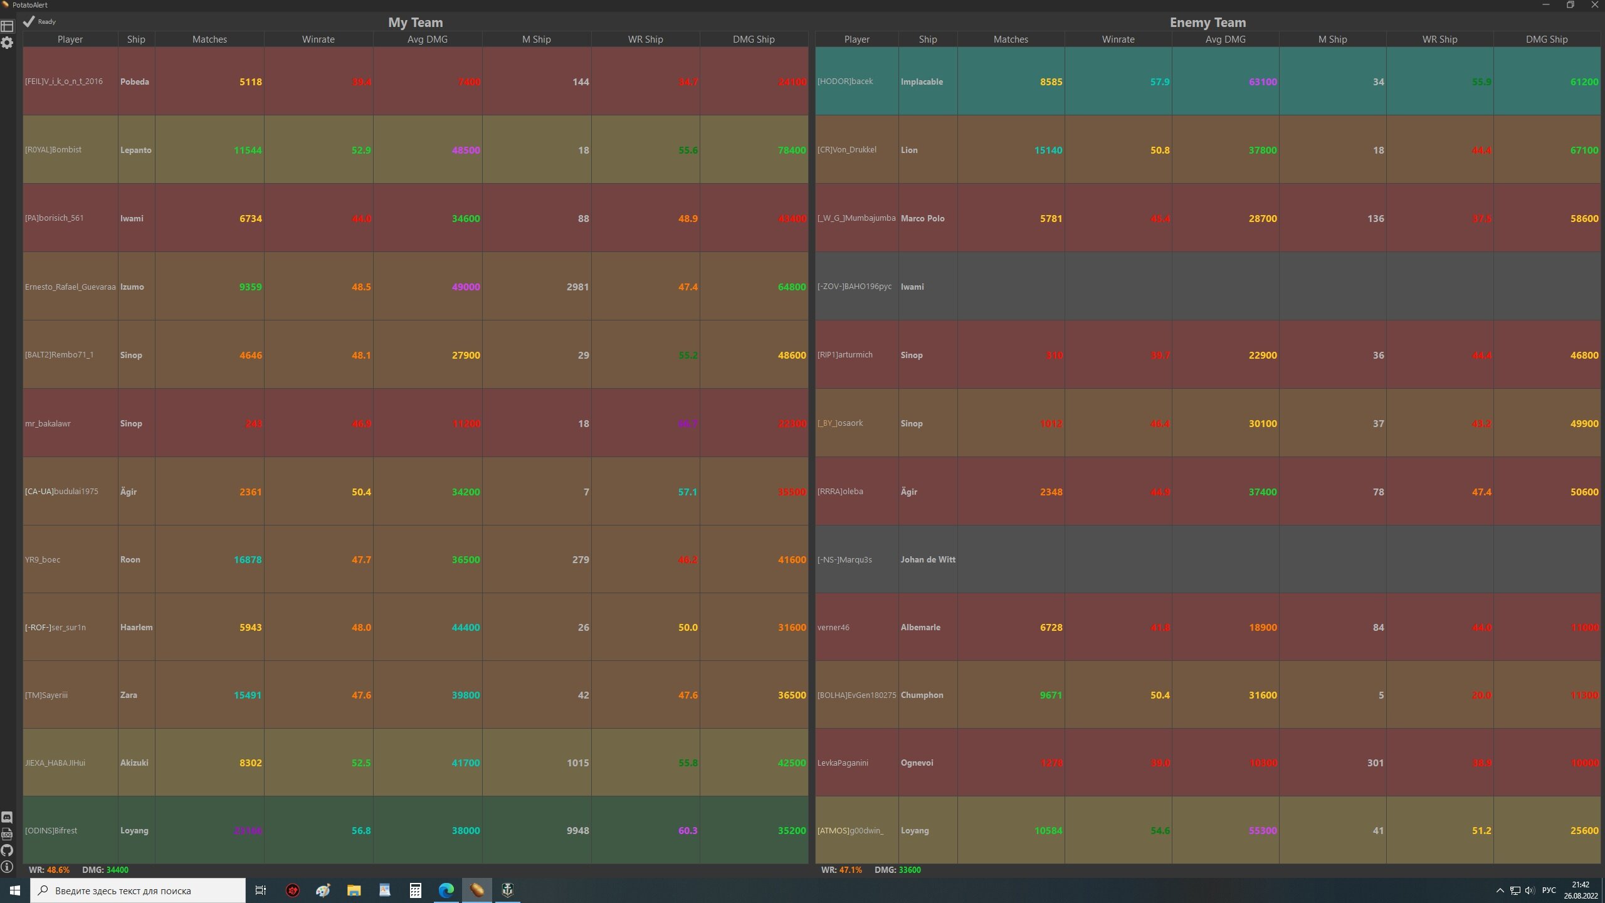
Task: Sort My Team by Avg DMG header
Action: point(427,39)
